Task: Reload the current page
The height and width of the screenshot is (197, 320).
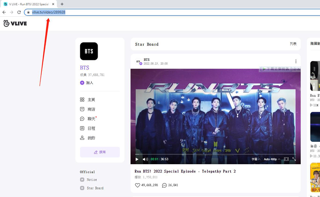Action: pos(19,12)
